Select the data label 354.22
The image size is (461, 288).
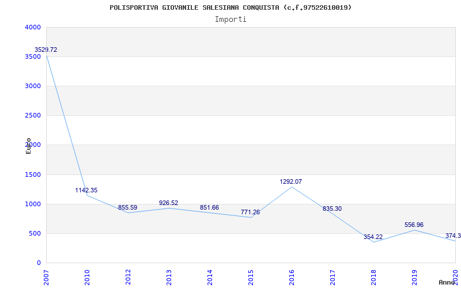[x=373, y=237]
